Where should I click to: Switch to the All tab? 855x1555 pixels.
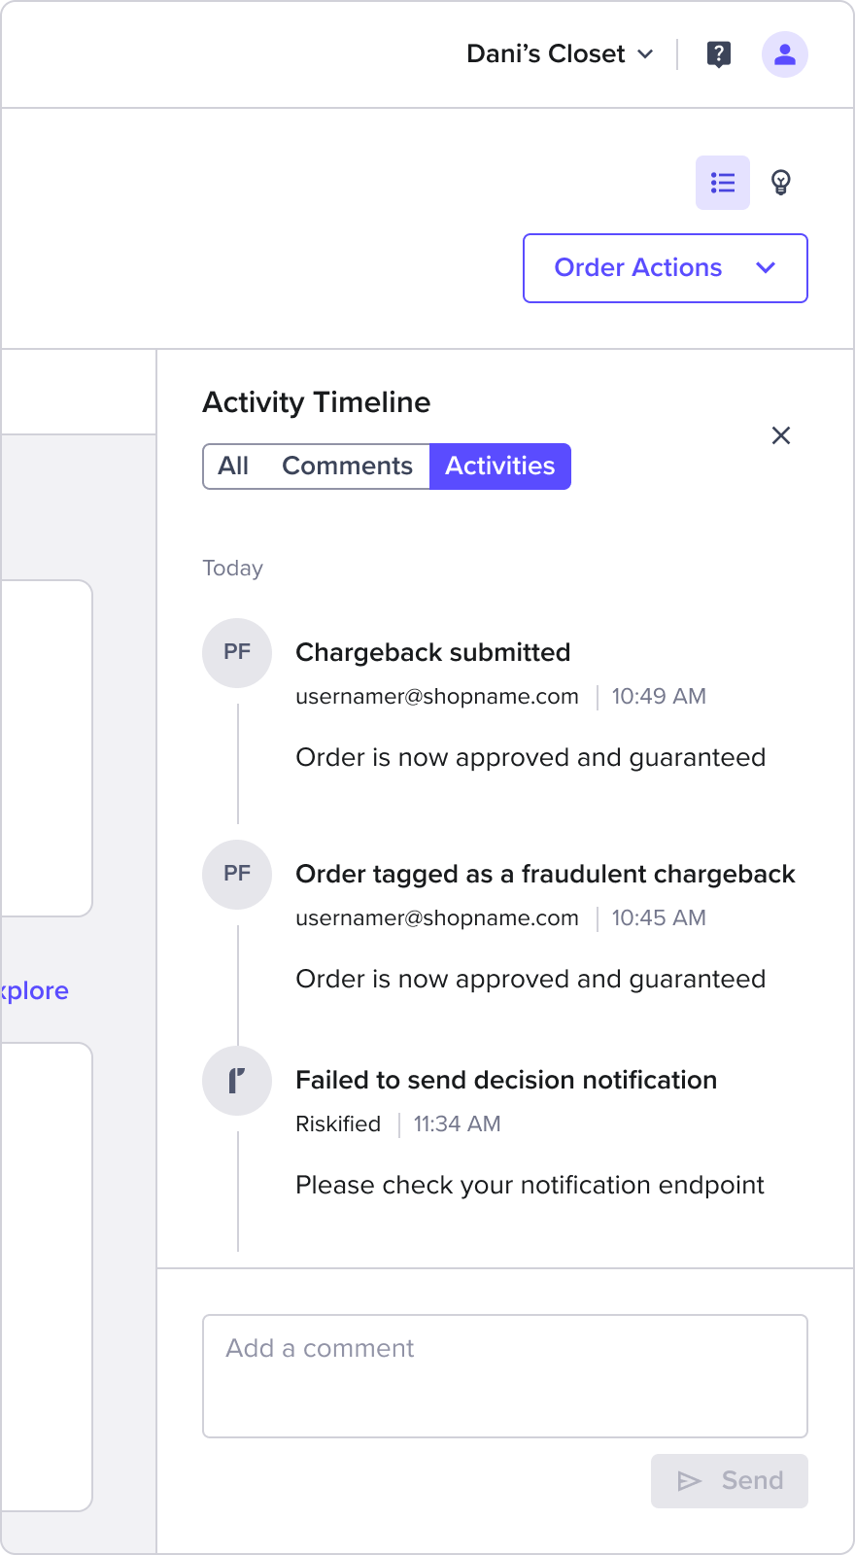[x=233, y=466]
